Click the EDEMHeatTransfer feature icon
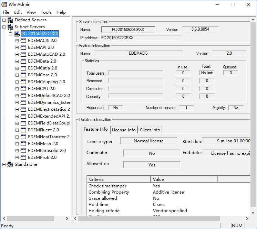The height and width of the screenshot is (229, 257). 23,137
